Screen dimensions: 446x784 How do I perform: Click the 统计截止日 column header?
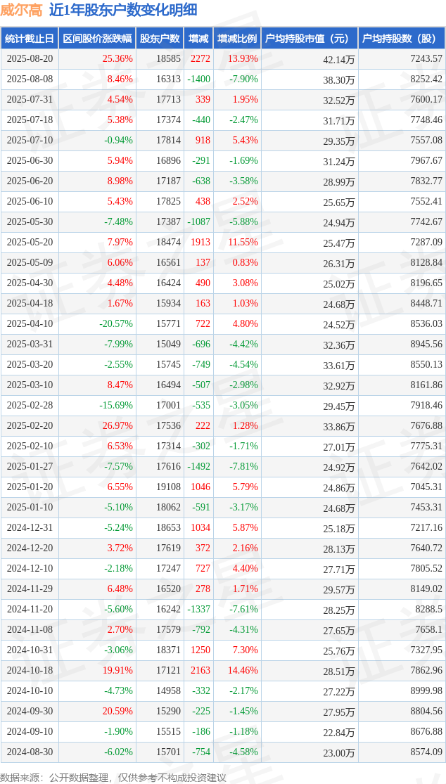click(29, 39)
